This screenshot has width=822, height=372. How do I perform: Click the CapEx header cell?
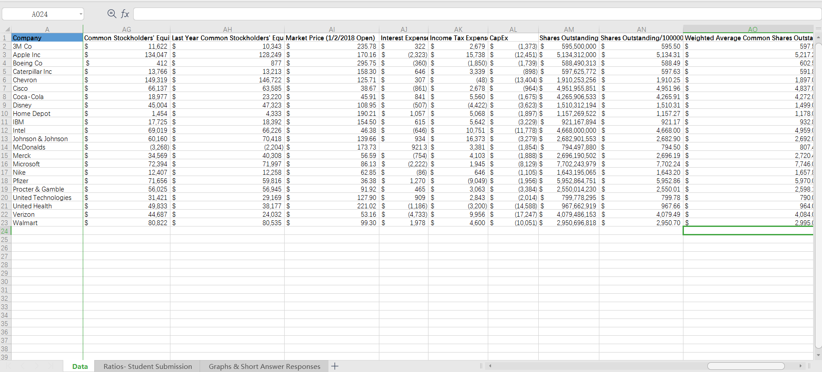(x=513, y=38)
